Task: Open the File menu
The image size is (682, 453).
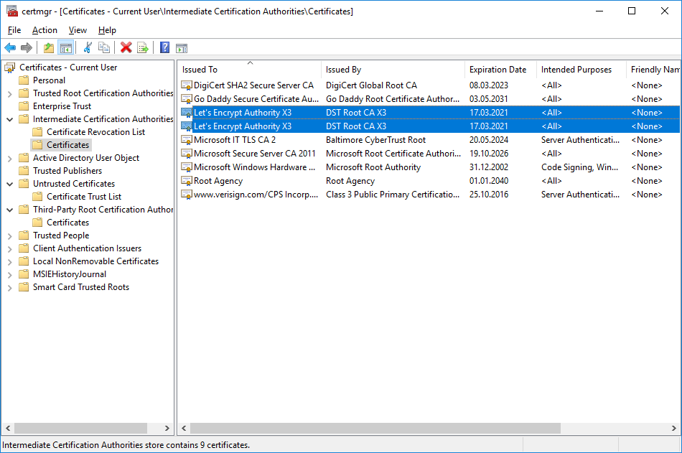Action: (14, 30)
